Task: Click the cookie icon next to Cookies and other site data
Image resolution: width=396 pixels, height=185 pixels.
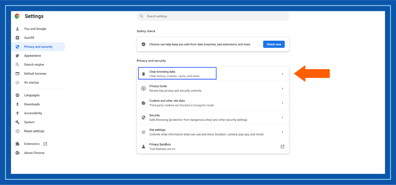Action: point(143,103)
